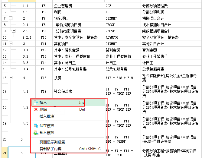202x158 pixels.
Task: Click cell F10 in the code column
Action: pyautogui.click(x=44, y=37)
